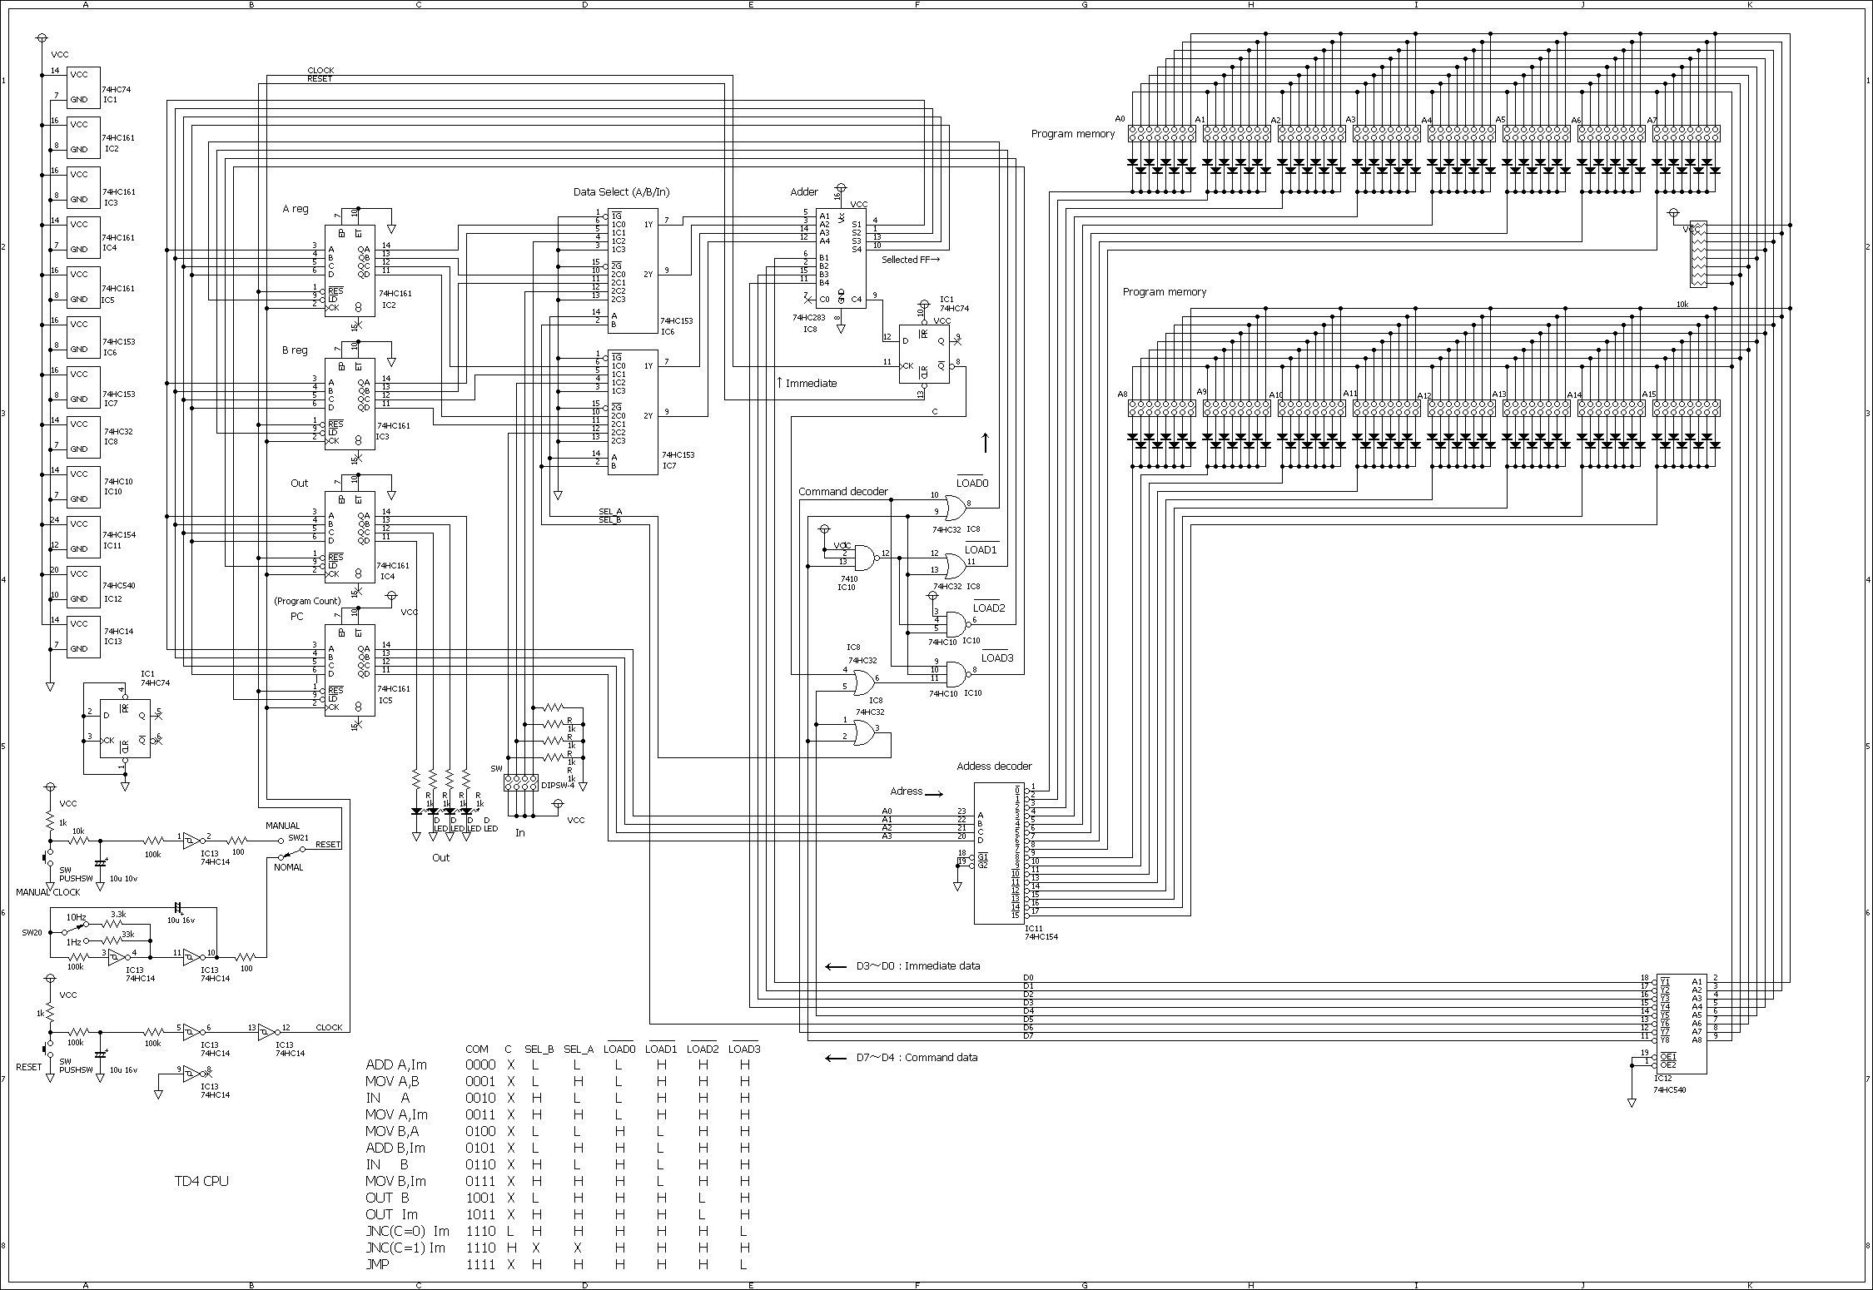The height and width of the screenshot is (1290, 1873).
Task: Select the 74HC154 address decoder block
Action: 999,853
